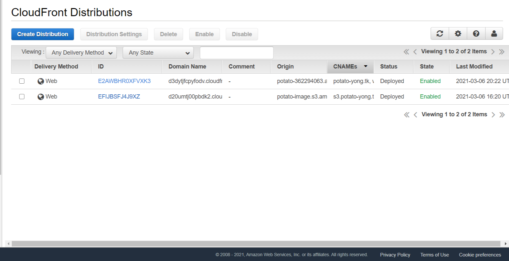Click the filter search input field
Viewport: 509px width, 261px height.
pos(237,53)
